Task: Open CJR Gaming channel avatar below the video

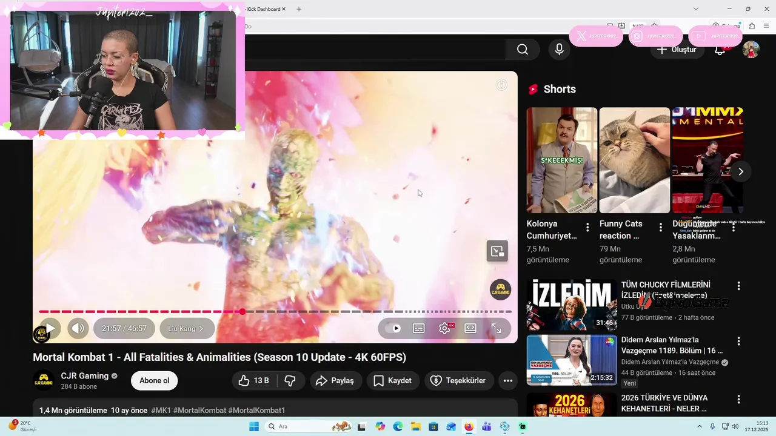Action: click(x=44, y=380)
